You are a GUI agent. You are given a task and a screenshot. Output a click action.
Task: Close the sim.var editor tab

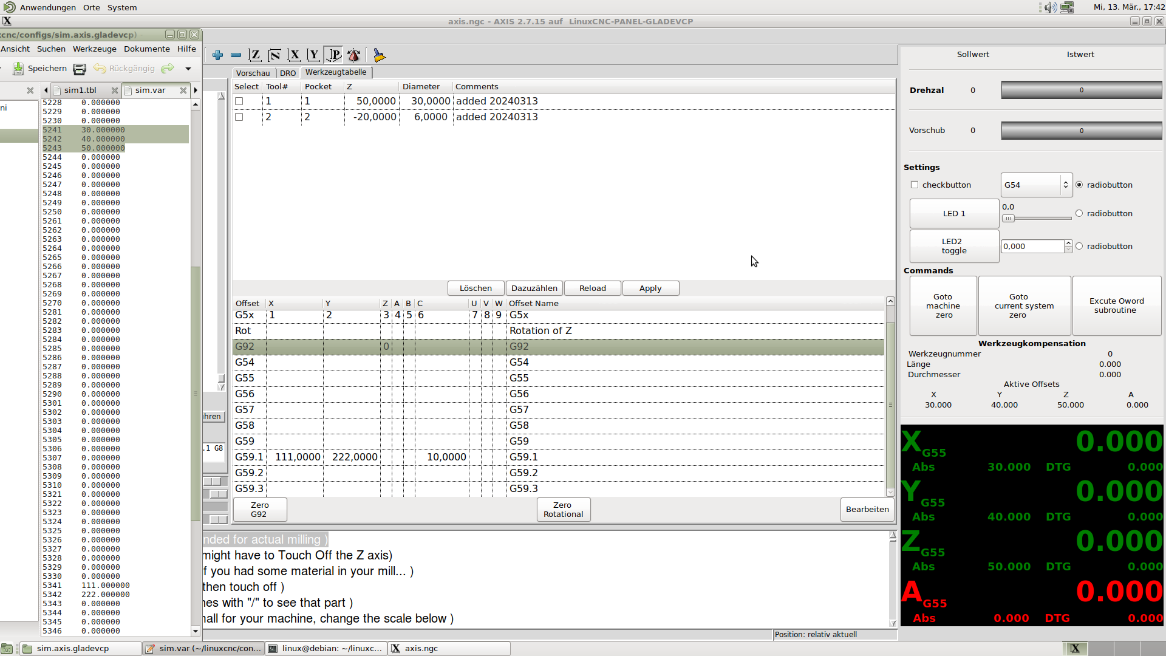coord(183,90)
